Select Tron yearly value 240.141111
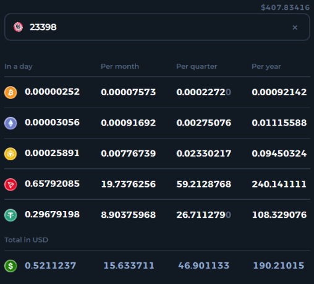The height and width of the screenshot is (284, 314). 279,184
